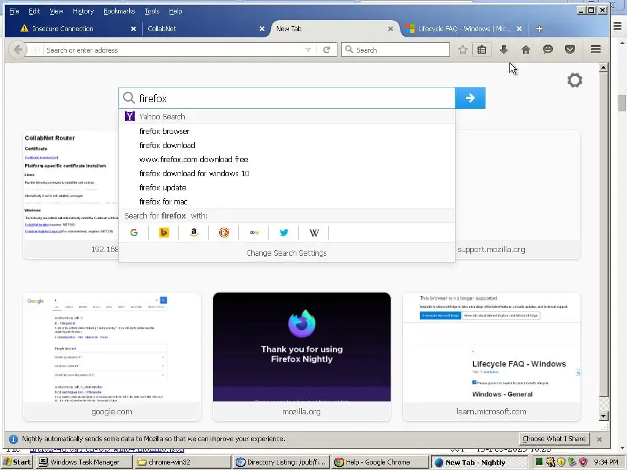Open the Downloads arrow icon
This screenshot has height=470, width=627.
click(504, 50)
